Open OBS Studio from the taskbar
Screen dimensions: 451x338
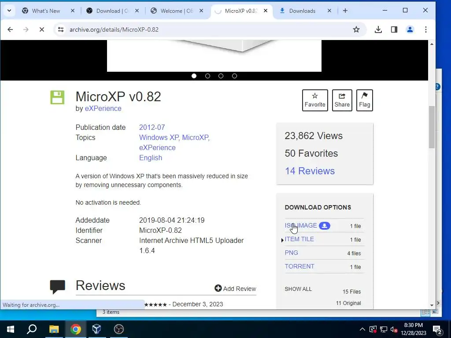pyautogui.click(x=118, y=329)
